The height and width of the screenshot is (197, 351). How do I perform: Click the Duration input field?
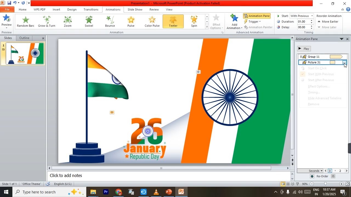pyautogui.click(x=303, y=22)
